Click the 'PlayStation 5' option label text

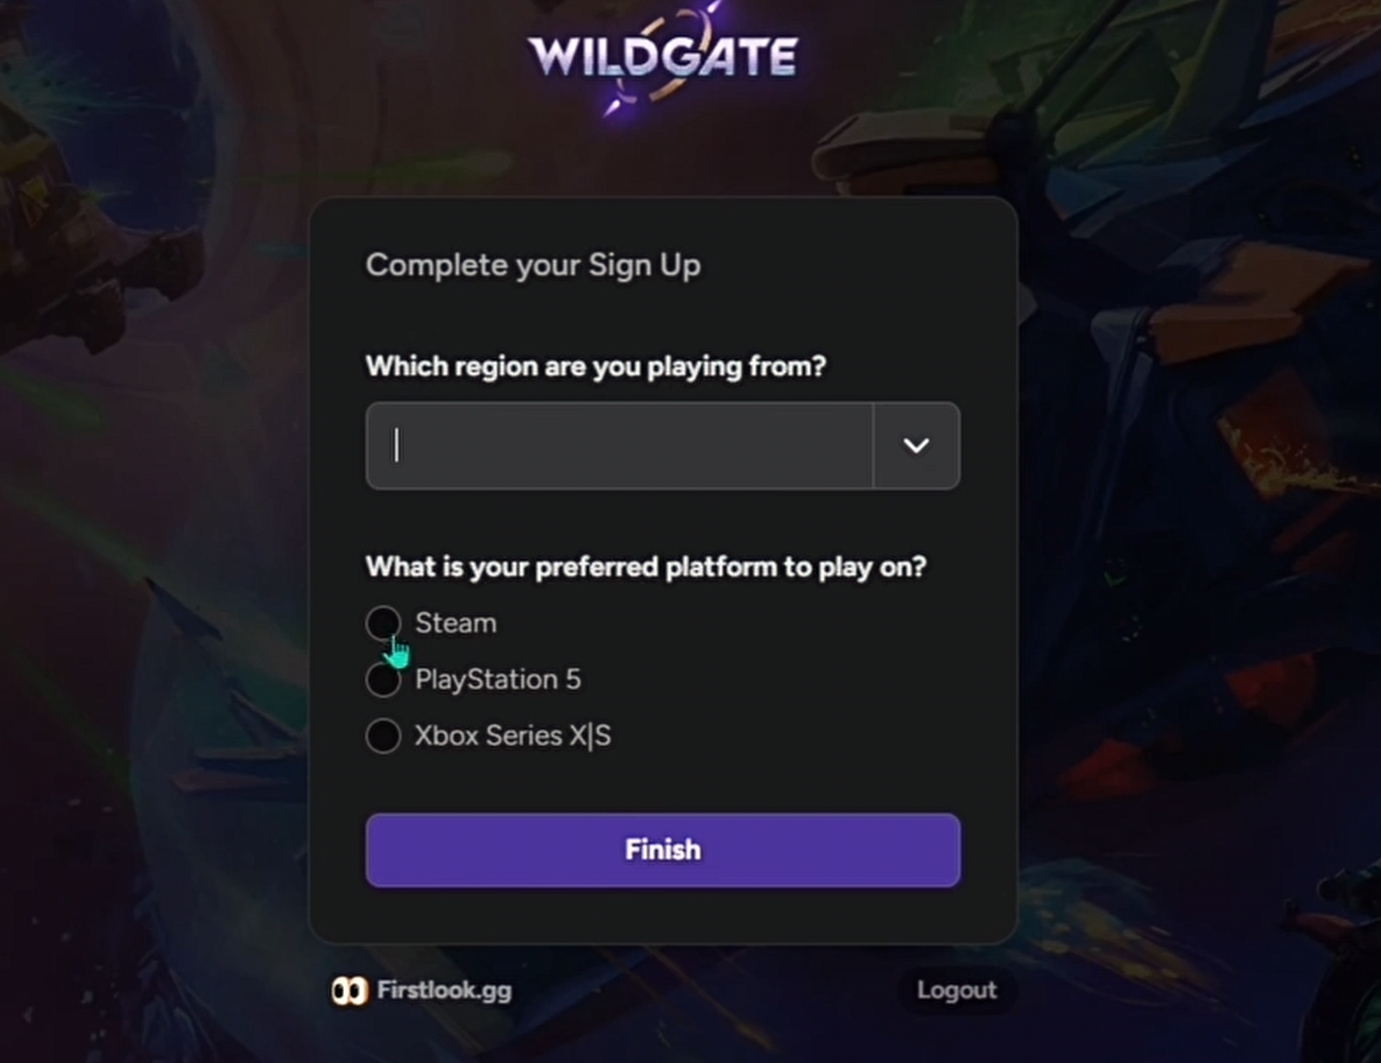tap(498, 680)
